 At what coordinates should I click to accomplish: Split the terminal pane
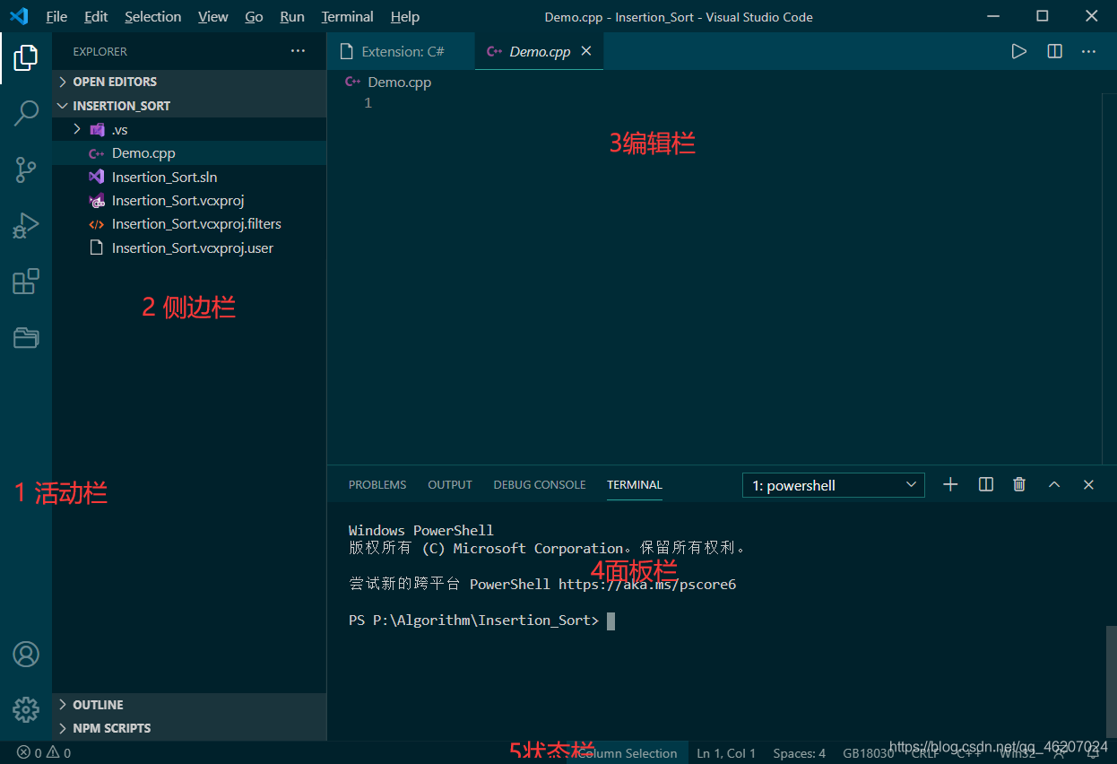click(x=986, y=484)
